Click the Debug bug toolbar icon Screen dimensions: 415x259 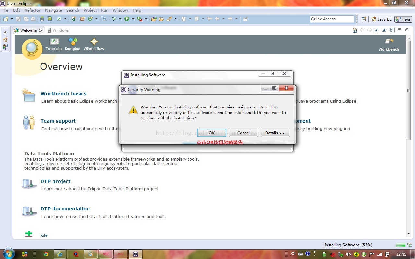(114, 19)
